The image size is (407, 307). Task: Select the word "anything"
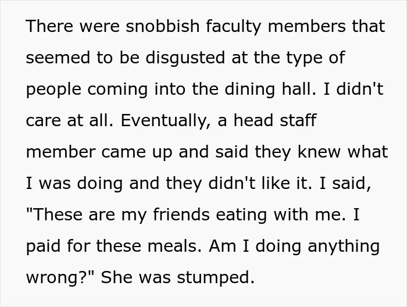tap(344, 247)
